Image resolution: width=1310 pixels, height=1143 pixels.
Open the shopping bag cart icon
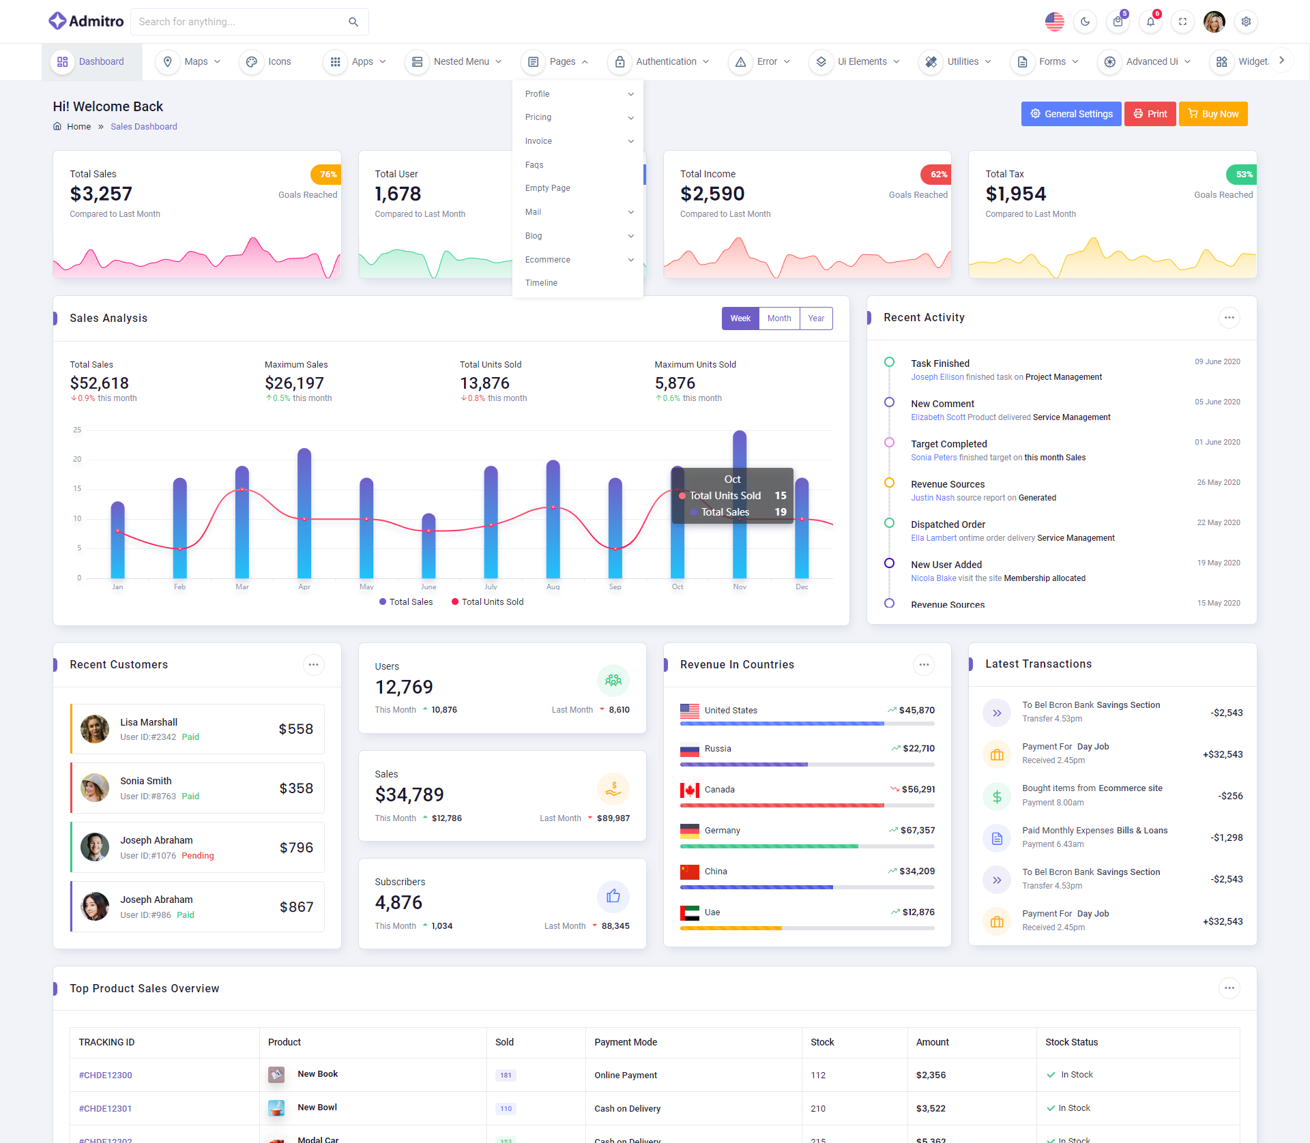[1118, 22]
